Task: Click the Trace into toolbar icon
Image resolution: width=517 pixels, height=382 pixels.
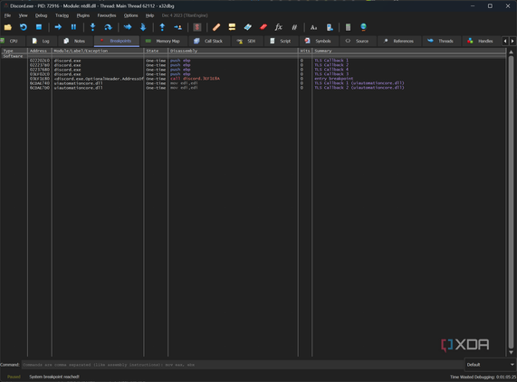Action: (128, 27)
